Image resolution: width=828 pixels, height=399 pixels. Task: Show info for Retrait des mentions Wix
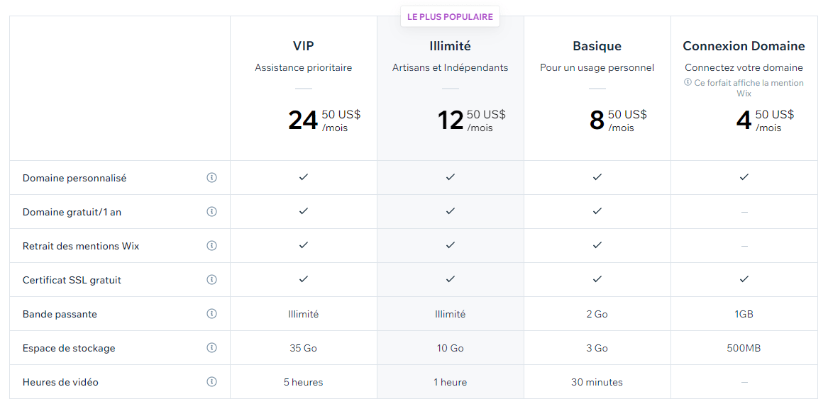[x=211, y=245]
